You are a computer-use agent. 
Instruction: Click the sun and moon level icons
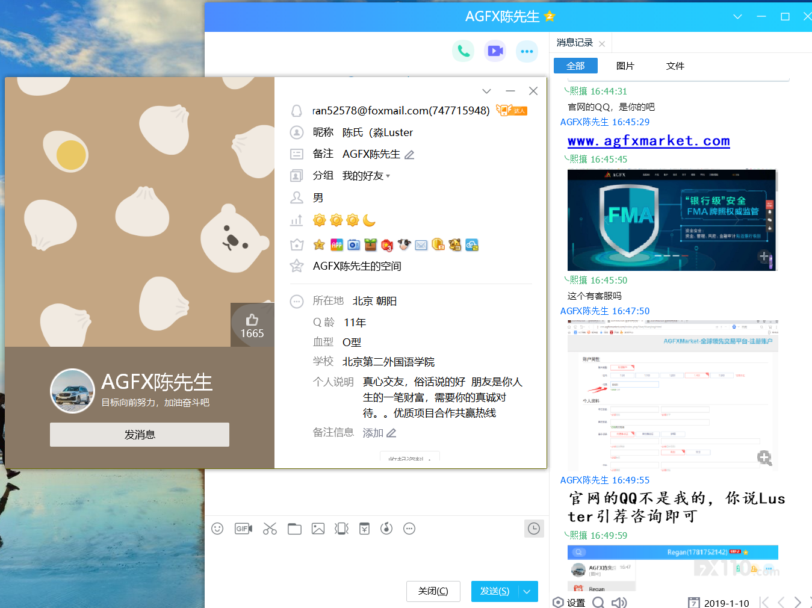(344, 220)
